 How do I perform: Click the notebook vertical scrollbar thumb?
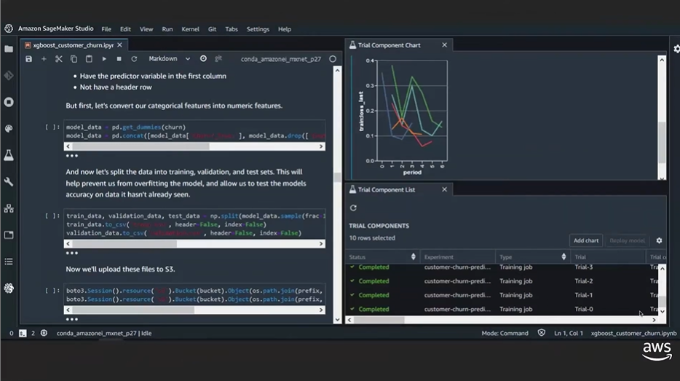(337, 177)
